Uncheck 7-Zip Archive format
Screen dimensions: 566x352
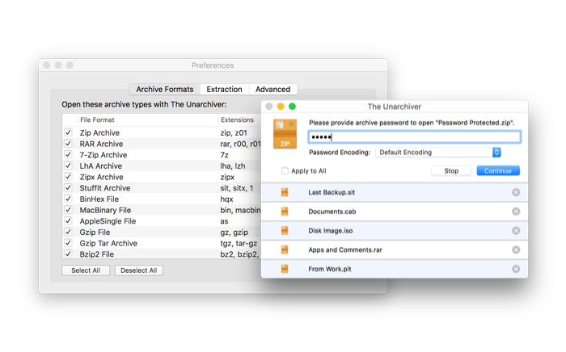click(68, 154)
